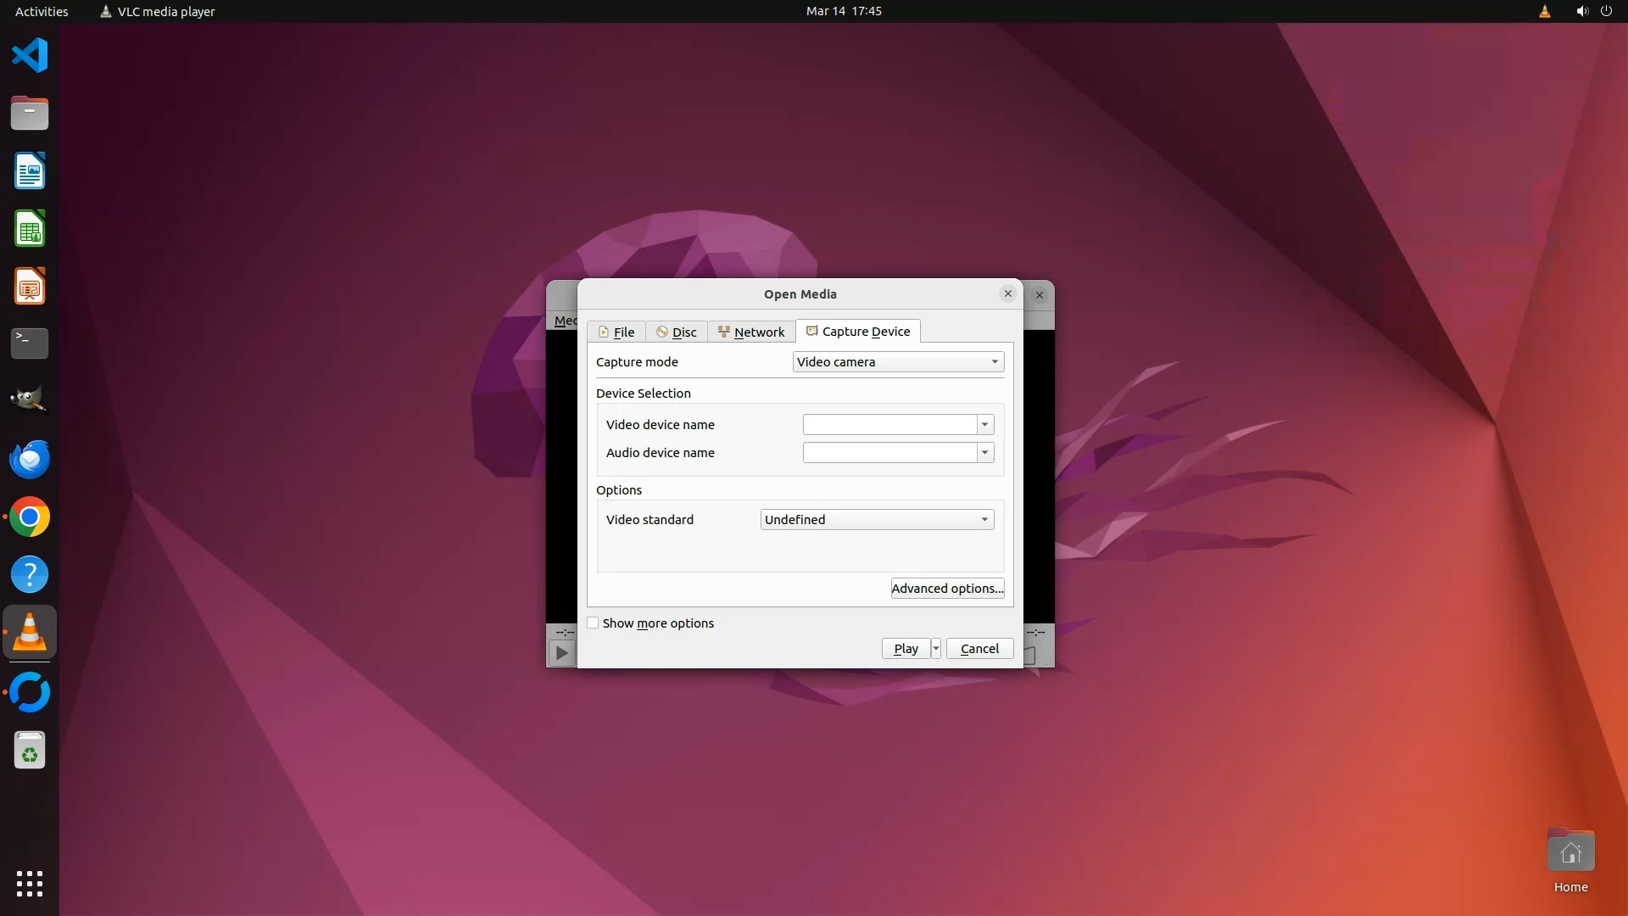Viewport: 1628px width, 916px height.
Task: Expand the Capture mode dropdown
Action: [898, 362]
